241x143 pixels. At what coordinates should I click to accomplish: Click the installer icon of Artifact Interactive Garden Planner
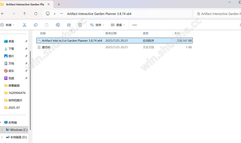(x=39, y=41)
